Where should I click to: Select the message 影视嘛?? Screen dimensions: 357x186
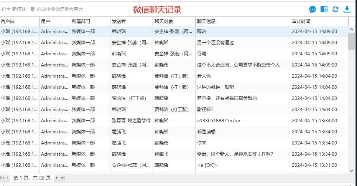[x=205, y=110]
